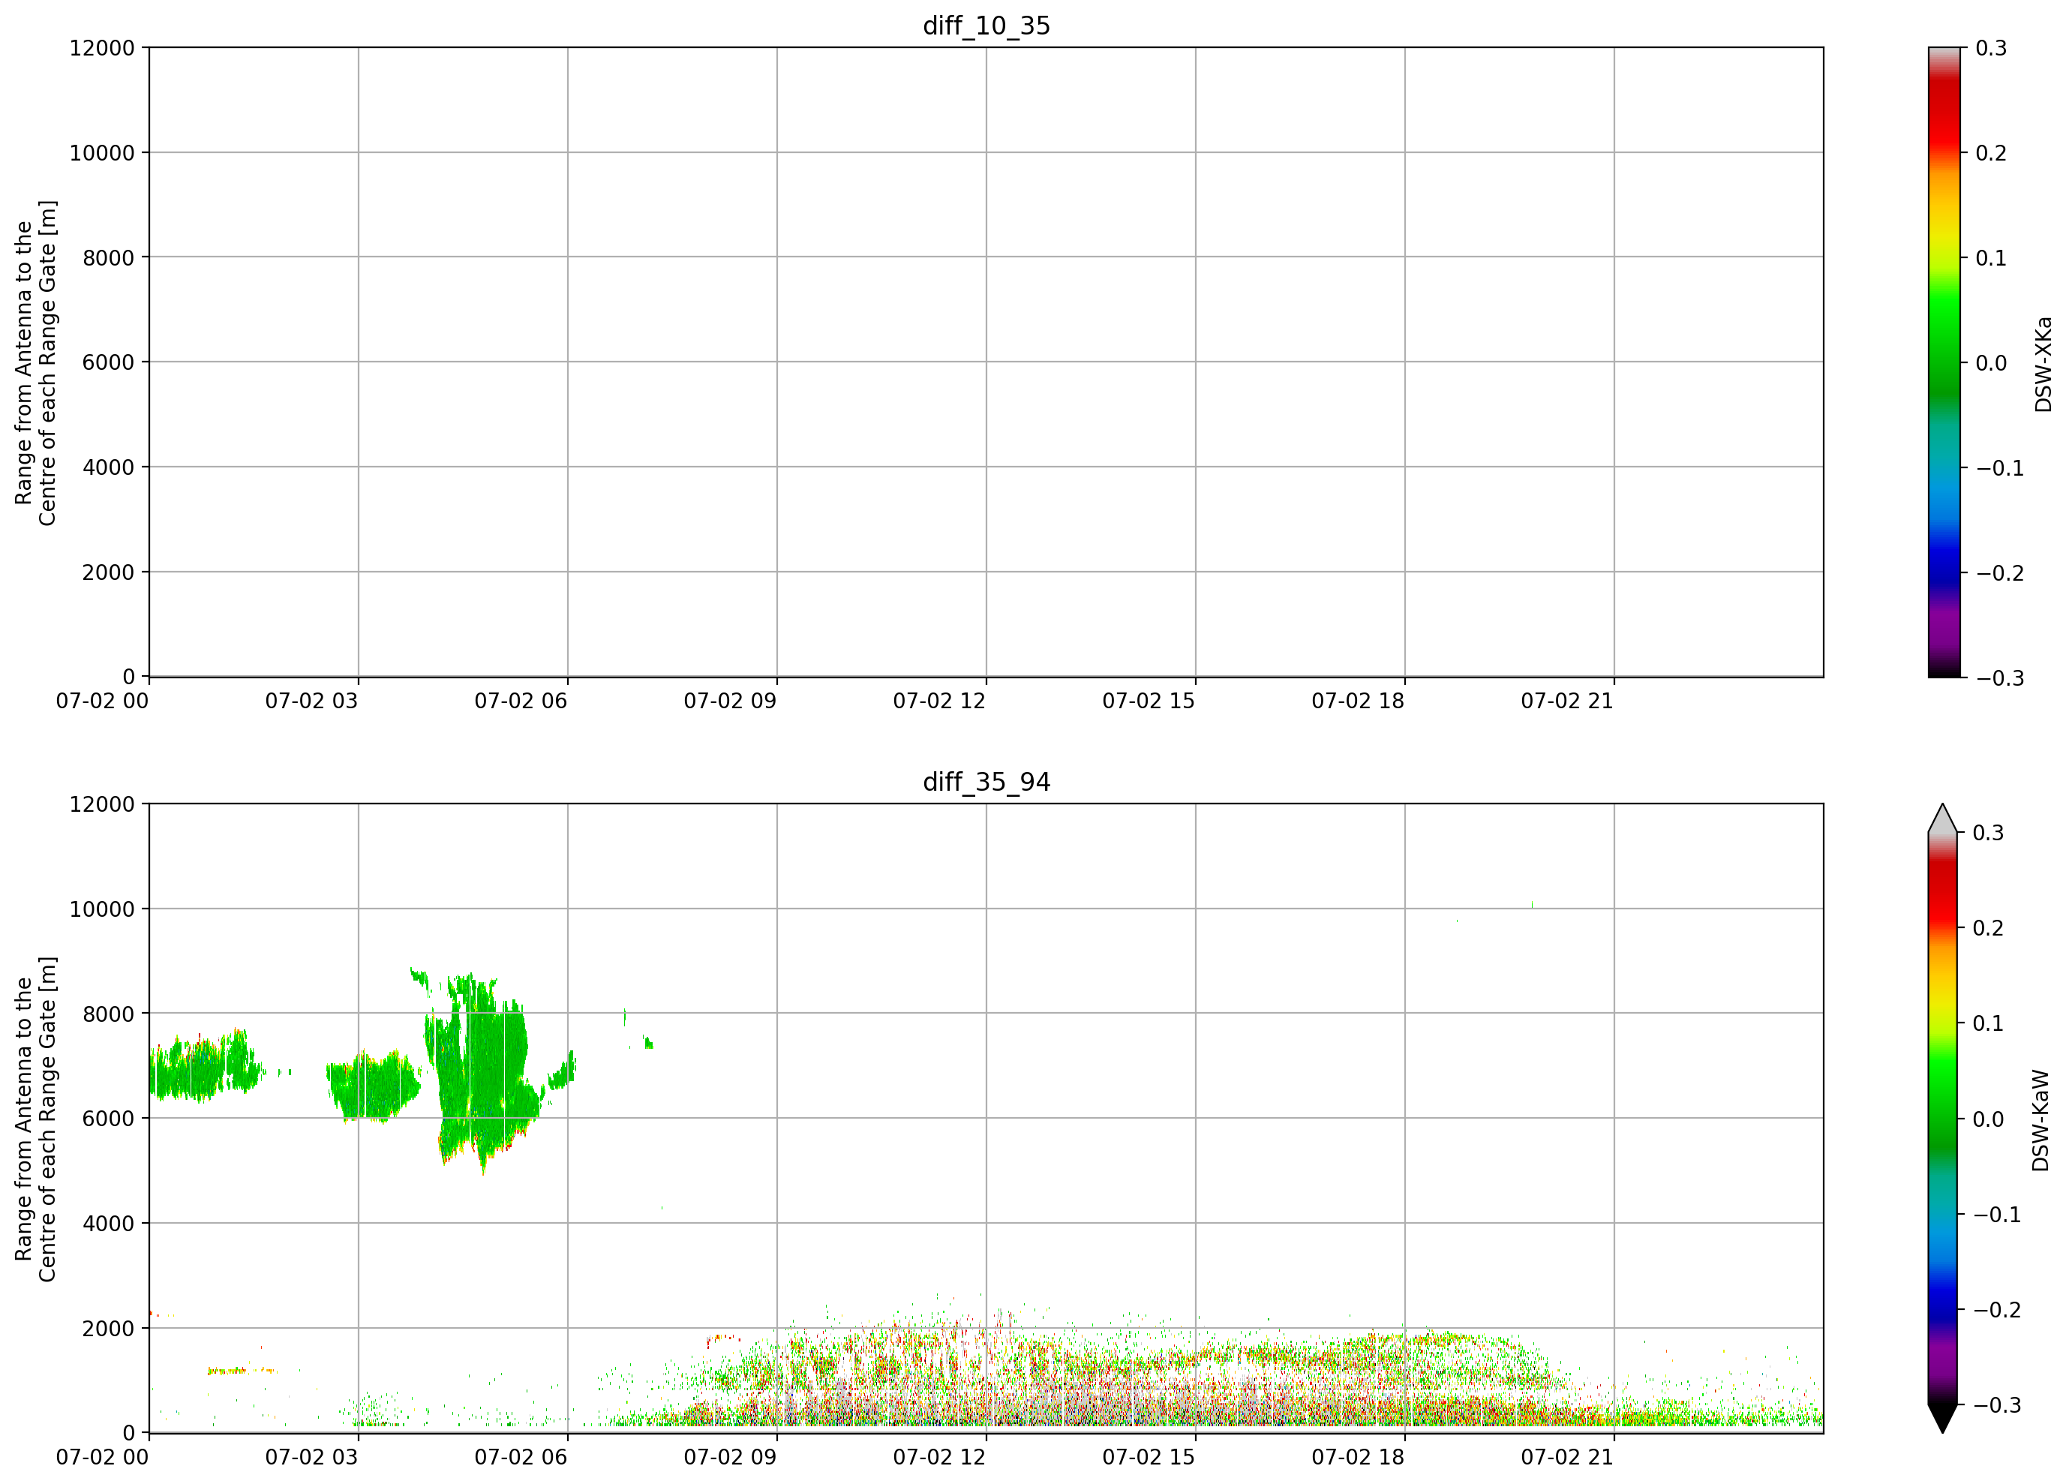Click the 4000 y-tick in diff_35_94

tap(109, 1223)
